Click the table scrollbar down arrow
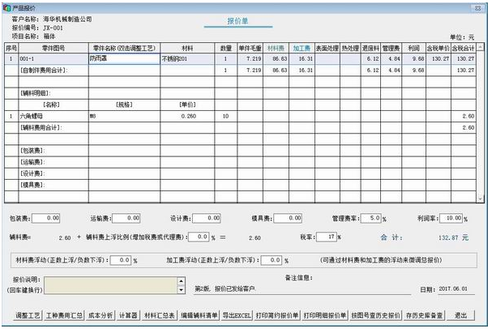The height and width of the screenshot is (333, 492). click(x=481, y=199)
